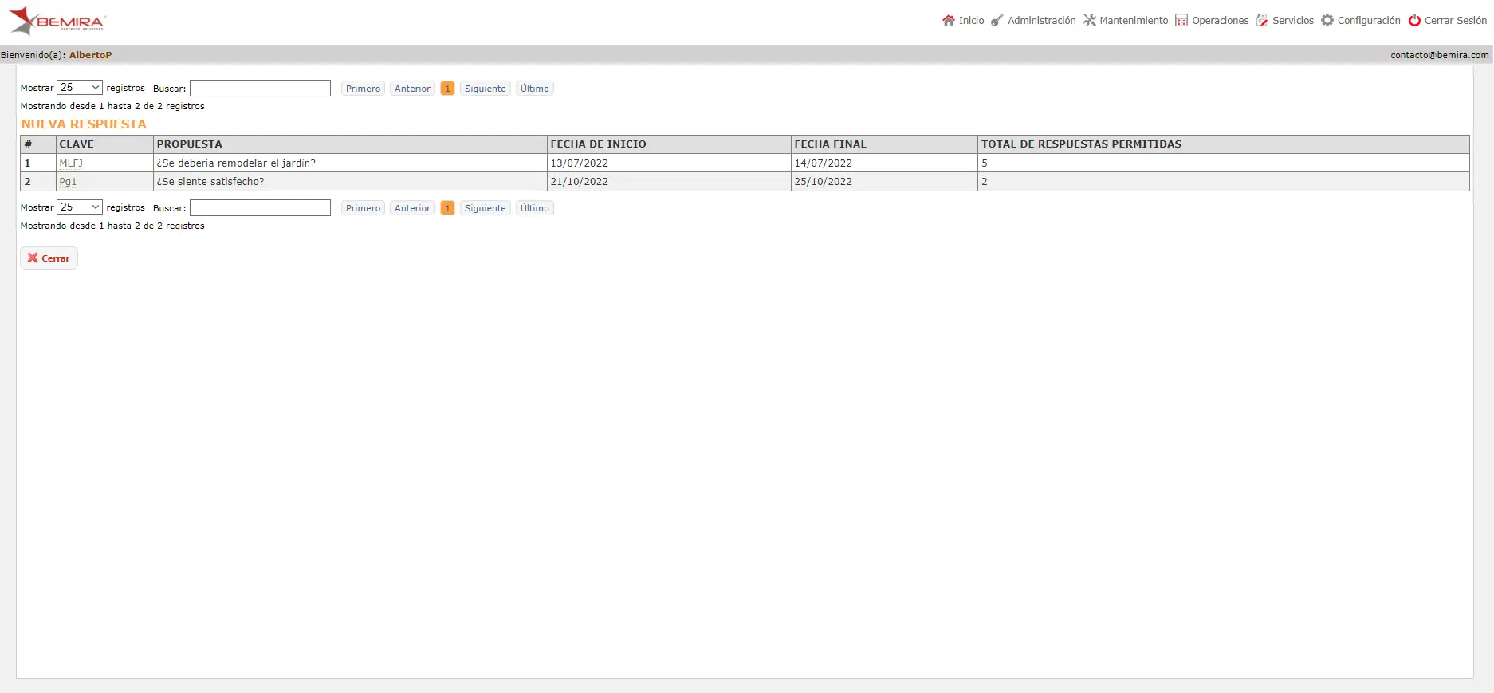The image size is (1494, 693).
Task: Focus the top Buscar search field
Action: pos(260,89)
